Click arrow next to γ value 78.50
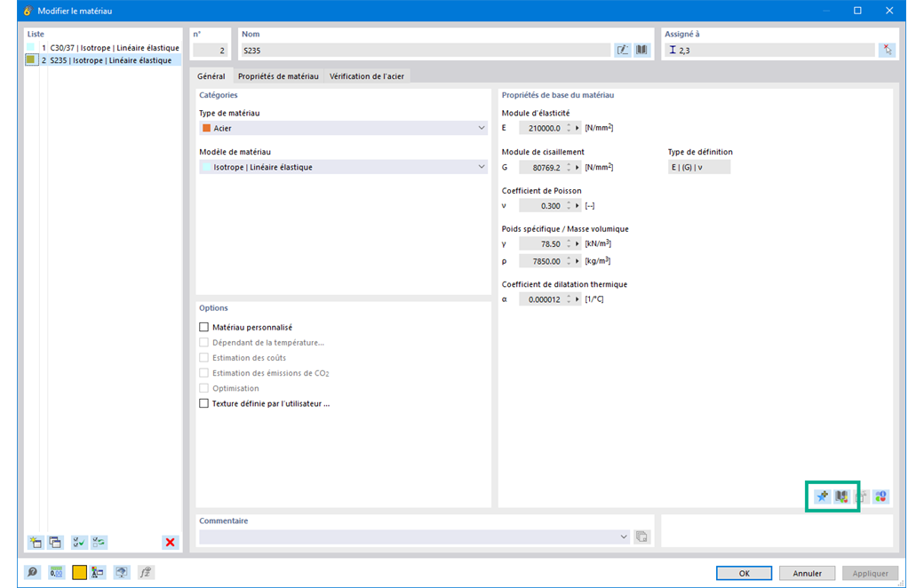924x588 pixels. (x=577, y=243)
